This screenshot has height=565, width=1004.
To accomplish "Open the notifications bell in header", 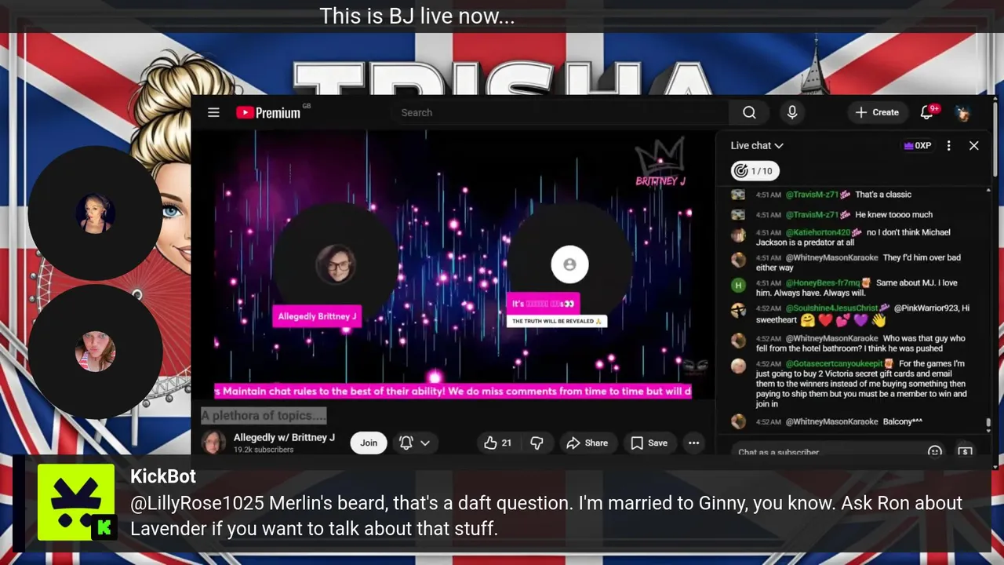I will pyautogui.click(x=928, y=112).
